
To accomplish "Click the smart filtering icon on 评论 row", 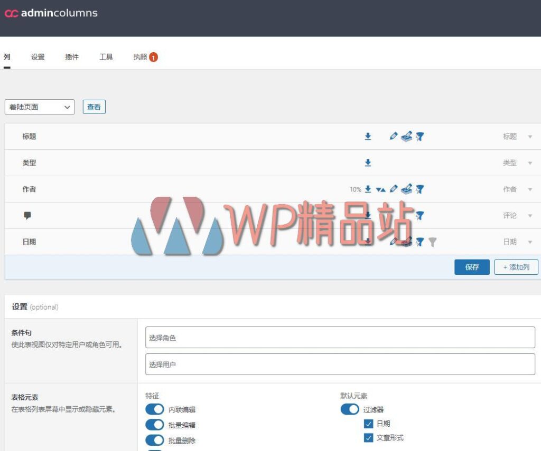I will point(420,215).
